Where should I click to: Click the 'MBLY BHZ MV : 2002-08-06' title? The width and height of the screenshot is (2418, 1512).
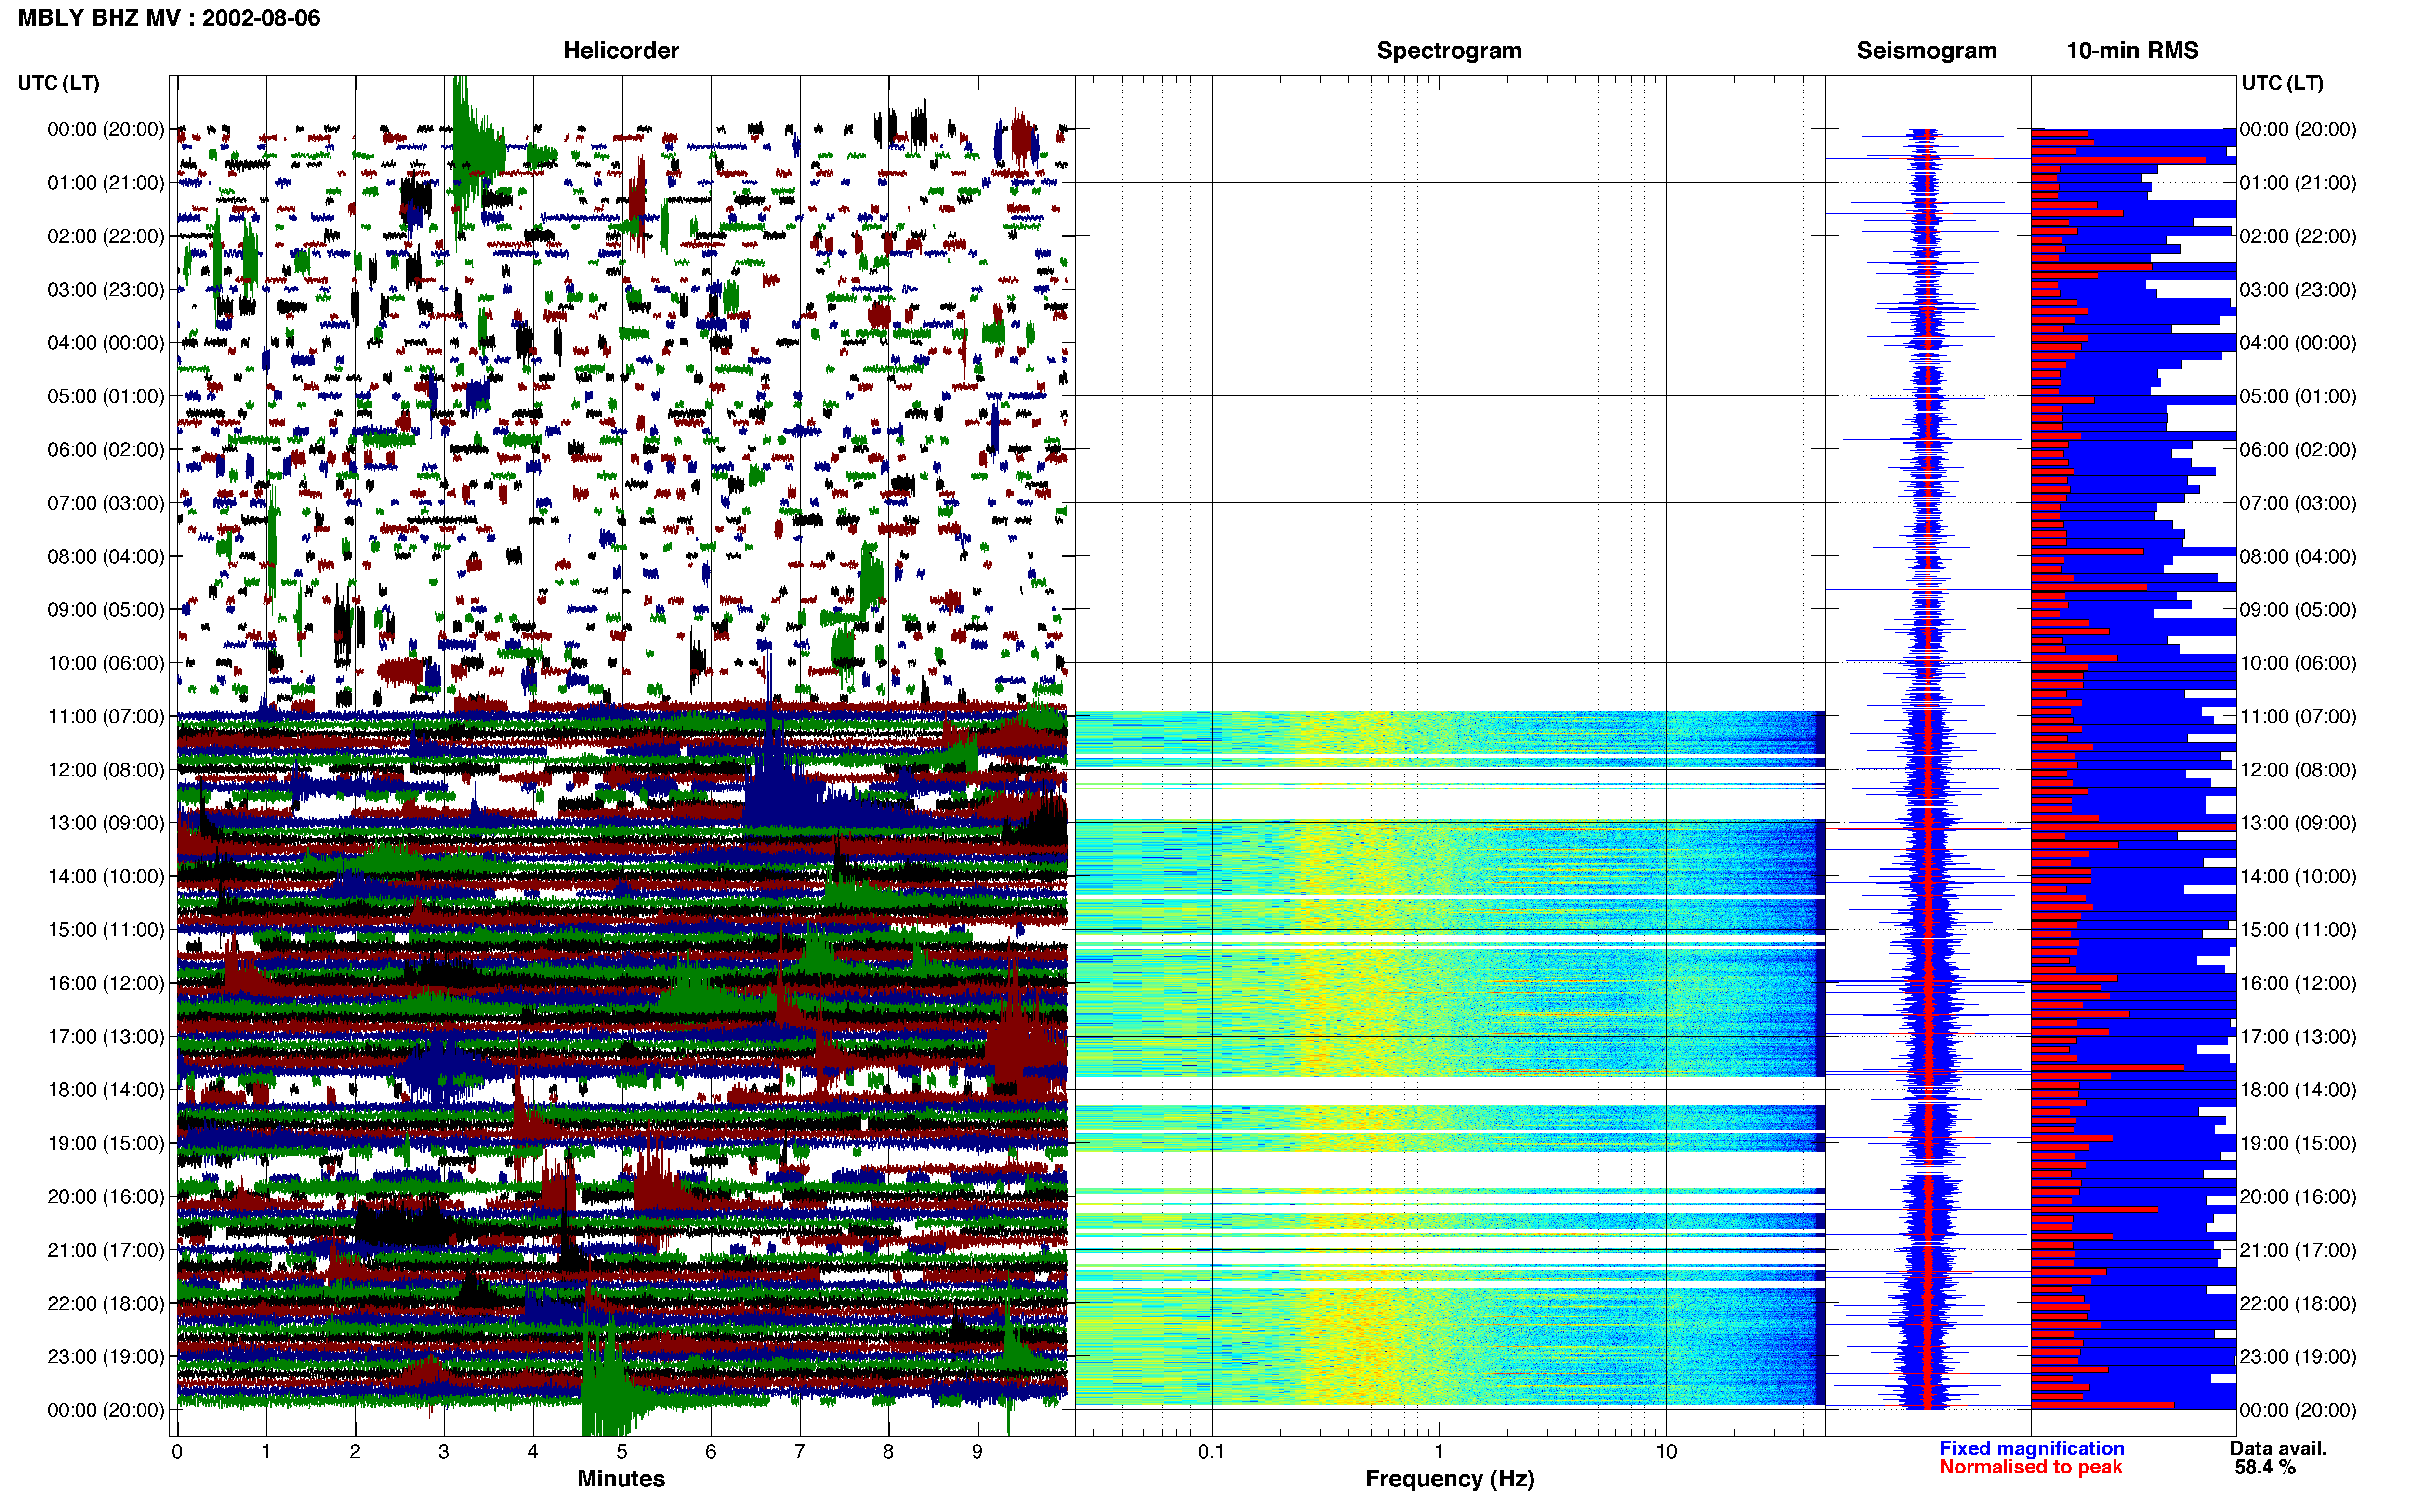[x=169, y=18]
